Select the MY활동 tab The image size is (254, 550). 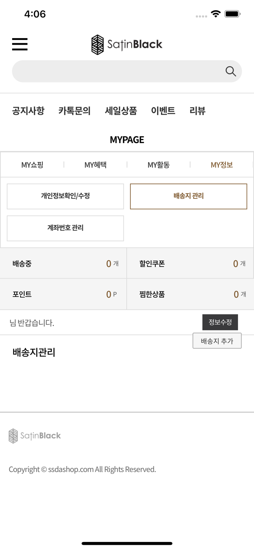tap(158, 165)
